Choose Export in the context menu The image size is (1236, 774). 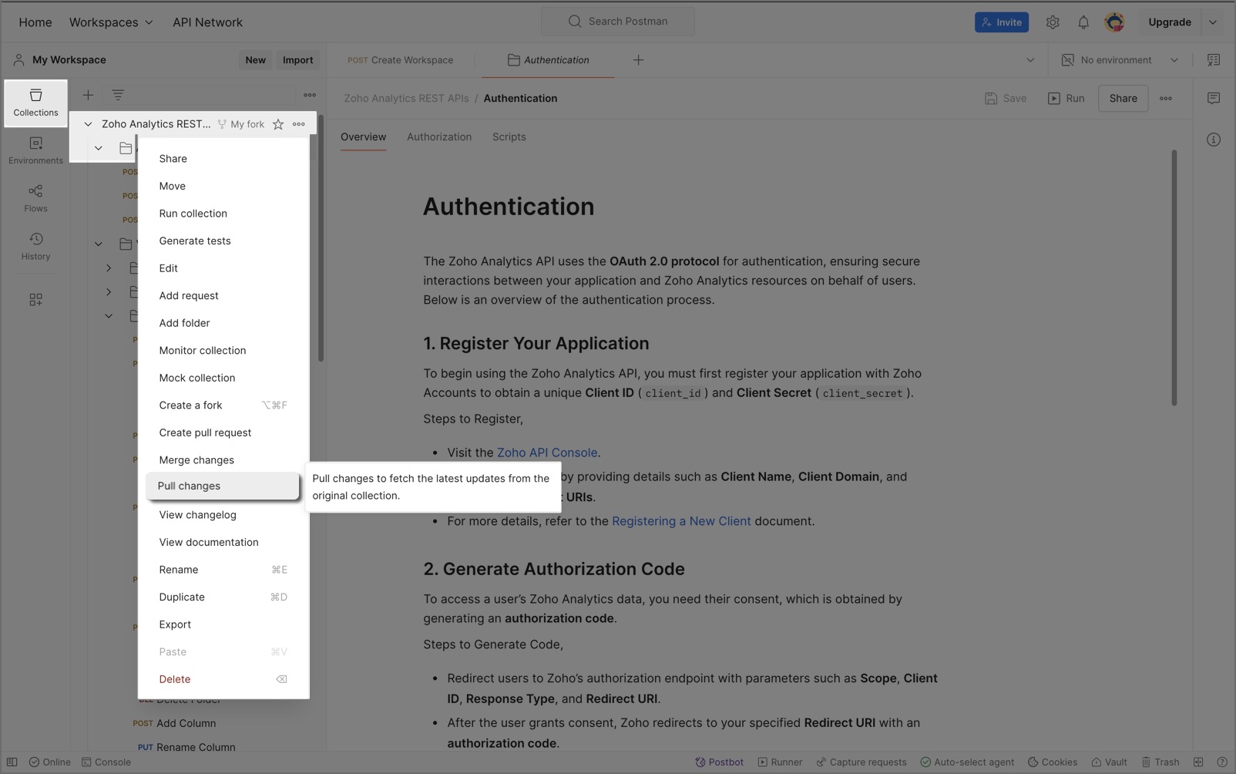(175, 624)
